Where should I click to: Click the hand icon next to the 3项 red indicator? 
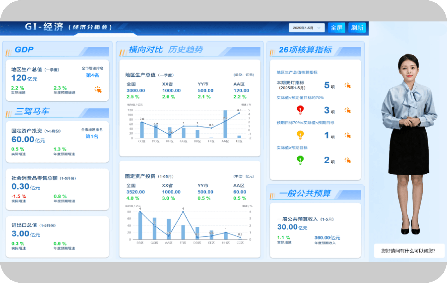(347, 111)
